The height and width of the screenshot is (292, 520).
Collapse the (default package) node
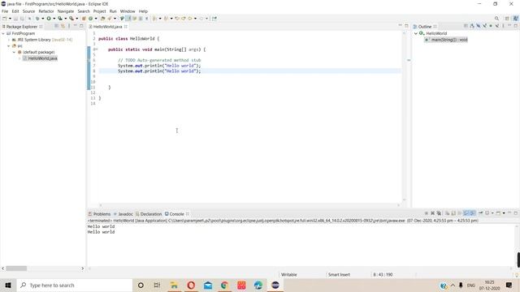pos(15,52)
